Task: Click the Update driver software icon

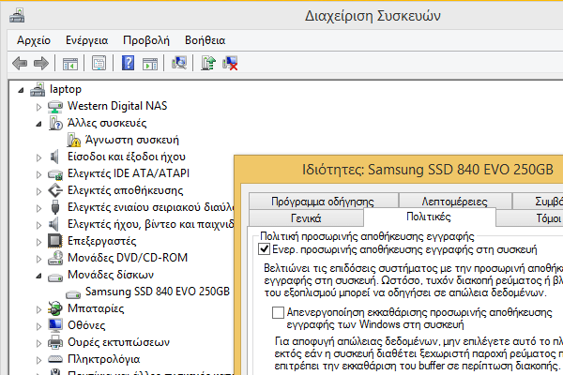Action: pyautogui.click(x=208, y=63)
